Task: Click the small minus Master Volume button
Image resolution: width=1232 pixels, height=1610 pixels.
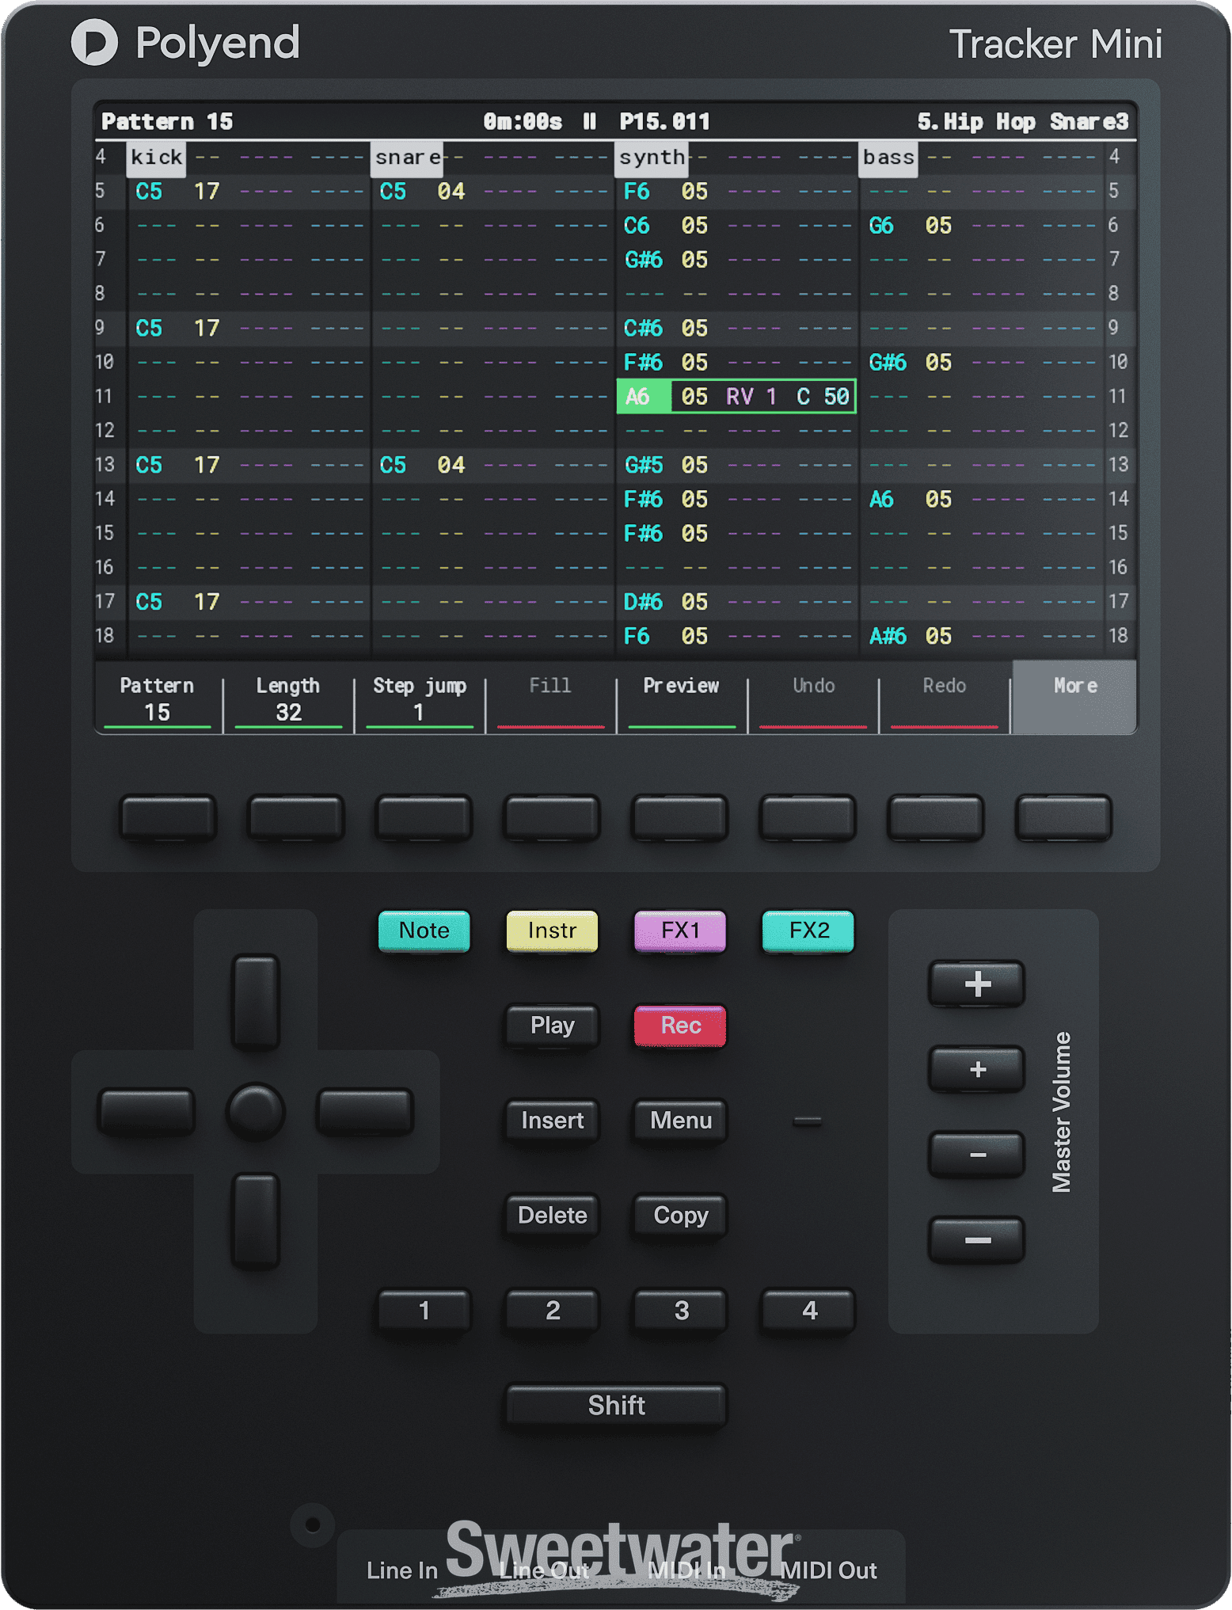Action: (x=977, y=1155)
